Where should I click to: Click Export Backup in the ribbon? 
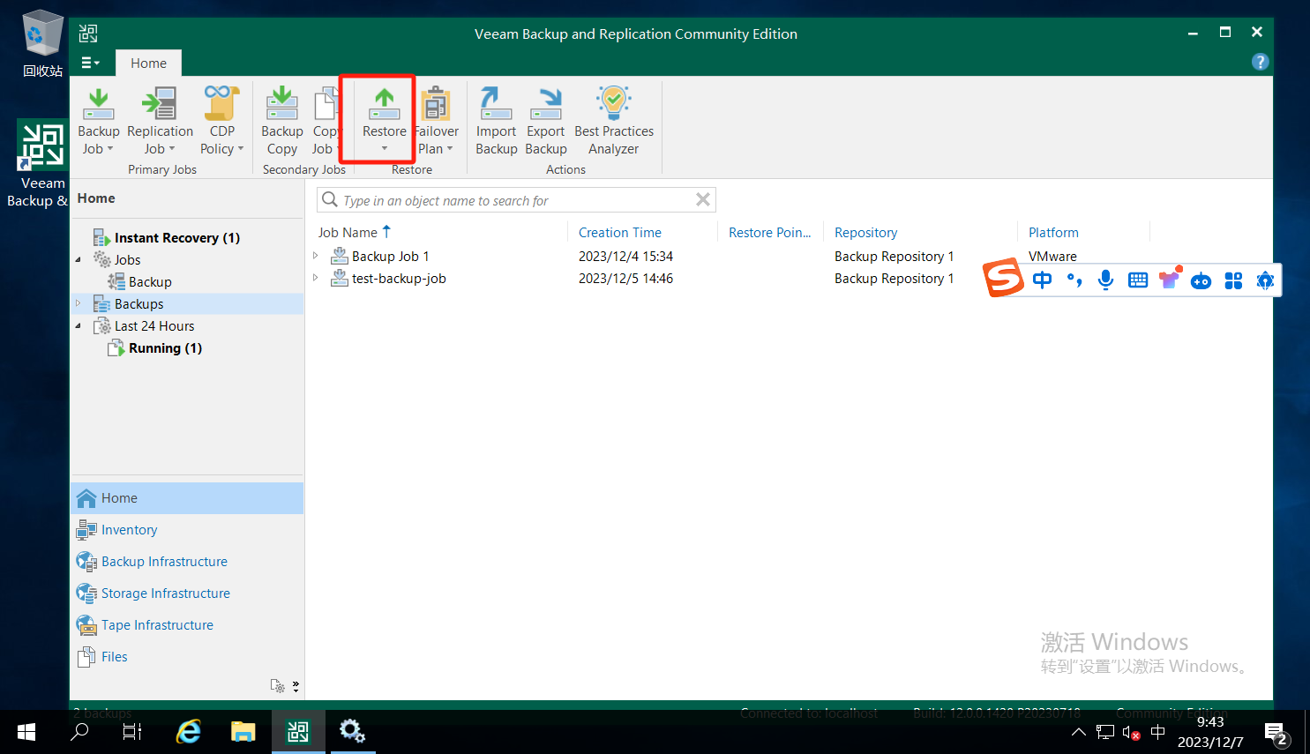[x=545, y=121]
